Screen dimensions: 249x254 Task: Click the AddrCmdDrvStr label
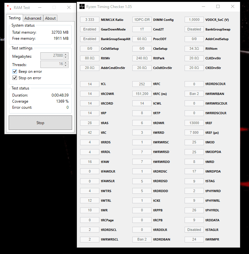coord(113,68)
